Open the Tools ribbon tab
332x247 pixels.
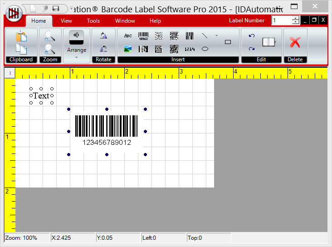[93, 21]
